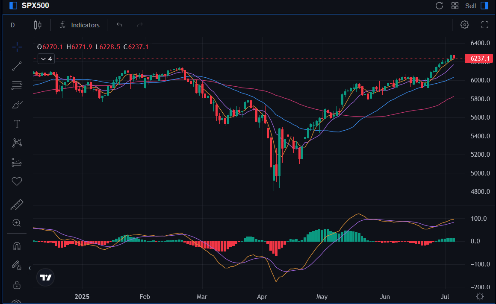Click the SPX500 symbol title
The image size is (496, 304).
click(35, 6)
